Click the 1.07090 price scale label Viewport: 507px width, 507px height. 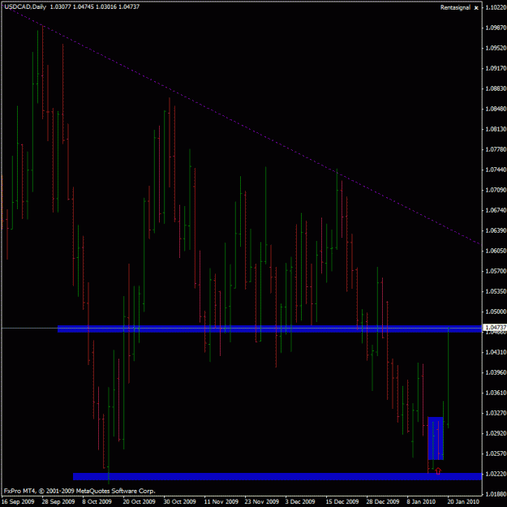(496, 190)
